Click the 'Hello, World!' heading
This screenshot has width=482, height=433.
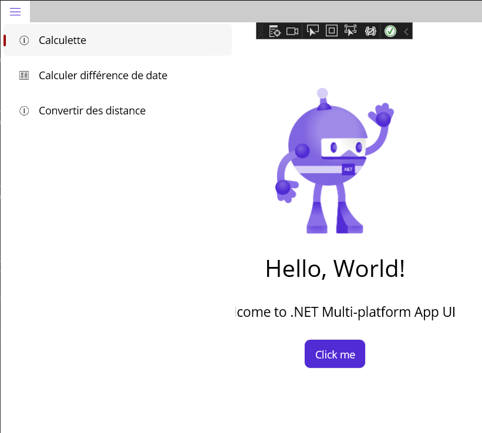click(x=335, y=269)
